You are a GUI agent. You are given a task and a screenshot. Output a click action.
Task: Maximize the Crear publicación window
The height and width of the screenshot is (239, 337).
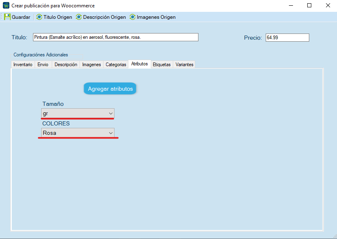click(x=309, y=5)
